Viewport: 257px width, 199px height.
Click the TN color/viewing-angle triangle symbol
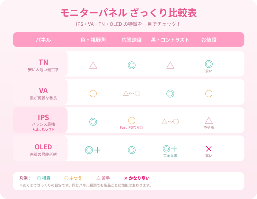(x=93, y=65)
